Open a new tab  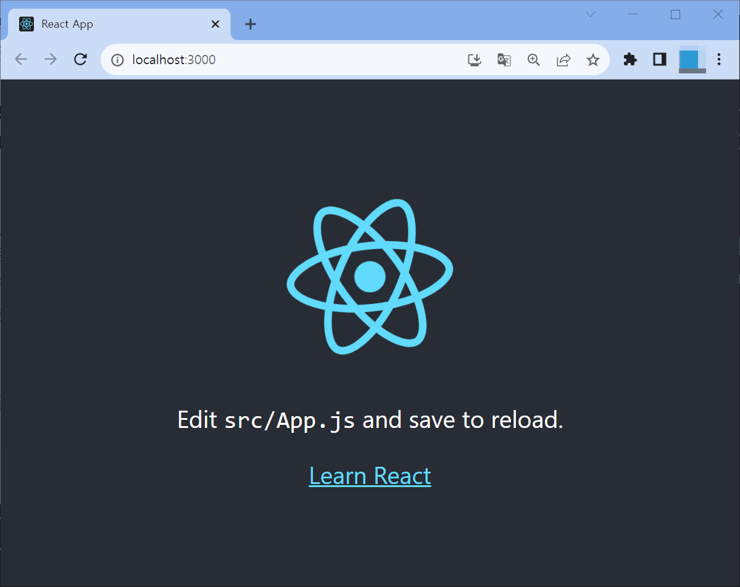click(x=251, y=24)
